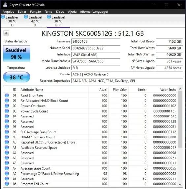Screen dimensions: 186x189
Task: Click the scroll up arrow of attribute list
Action: point(180,89)
